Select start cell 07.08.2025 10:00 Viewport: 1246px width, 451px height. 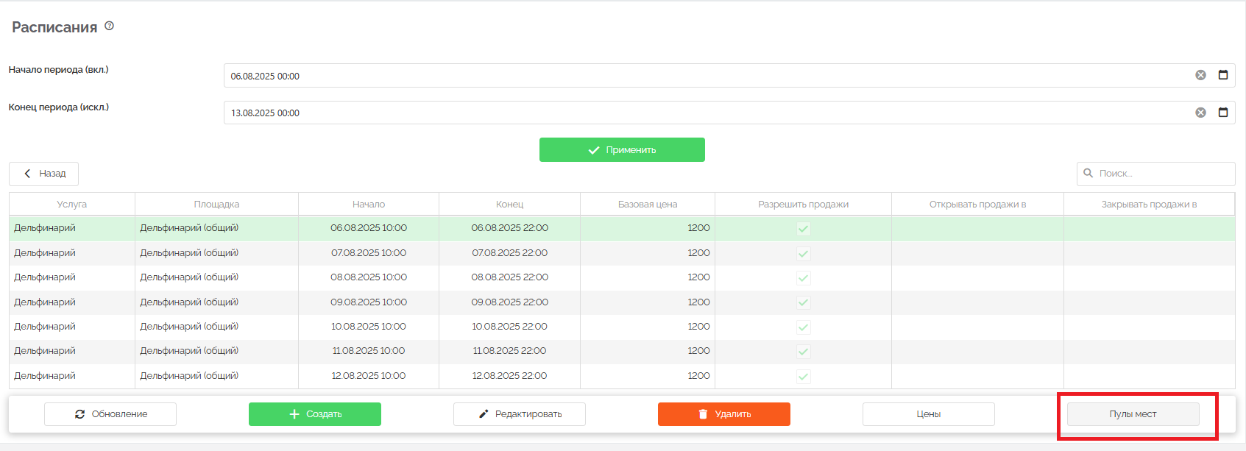(369, 253)
